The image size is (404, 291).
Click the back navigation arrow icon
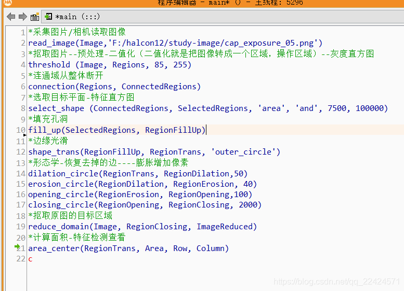pos(11,17)
